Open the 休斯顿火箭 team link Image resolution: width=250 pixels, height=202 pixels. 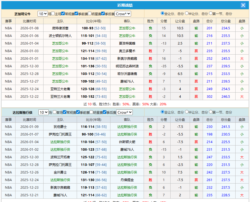(127, 142)
